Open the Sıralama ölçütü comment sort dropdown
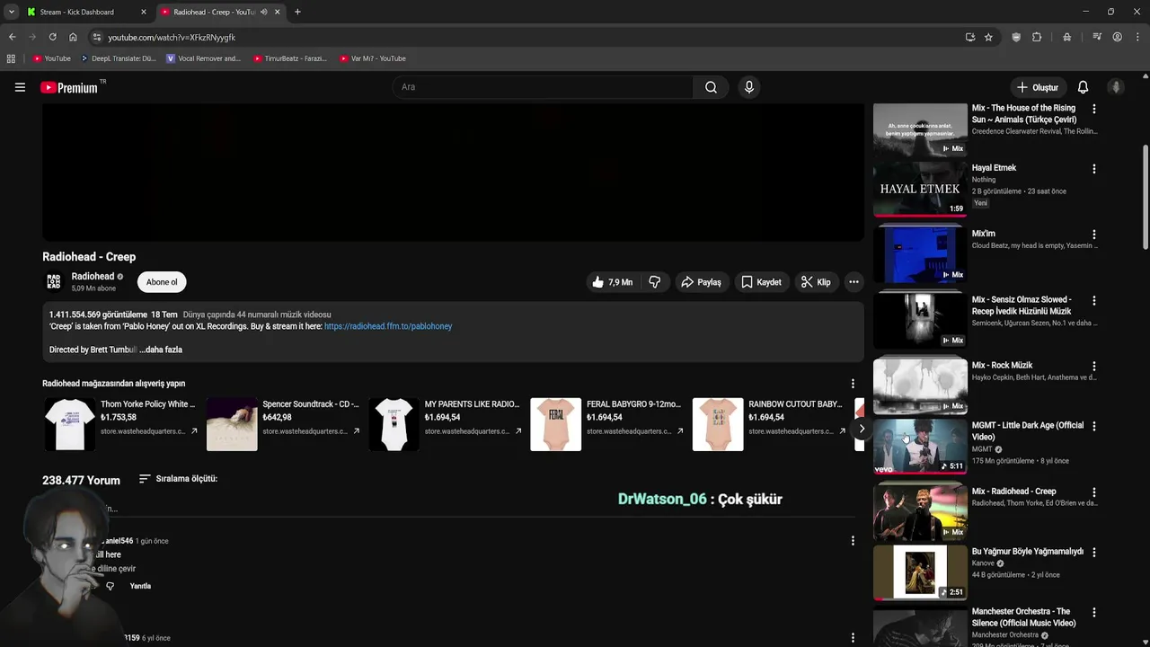1150x647 pixels. 178,479
